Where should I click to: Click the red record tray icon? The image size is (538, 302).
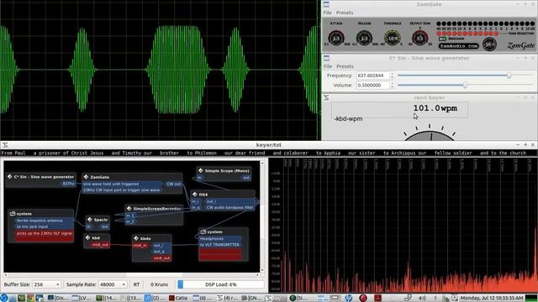point(363,298)
